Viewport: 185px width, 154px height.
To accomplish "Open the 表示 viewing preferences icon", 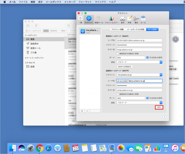I will tap(123, 19).
